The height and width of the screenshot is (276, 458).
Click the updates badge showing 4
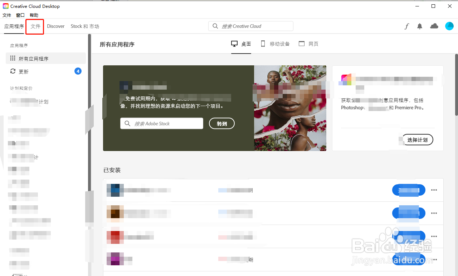tap(78, 71)
